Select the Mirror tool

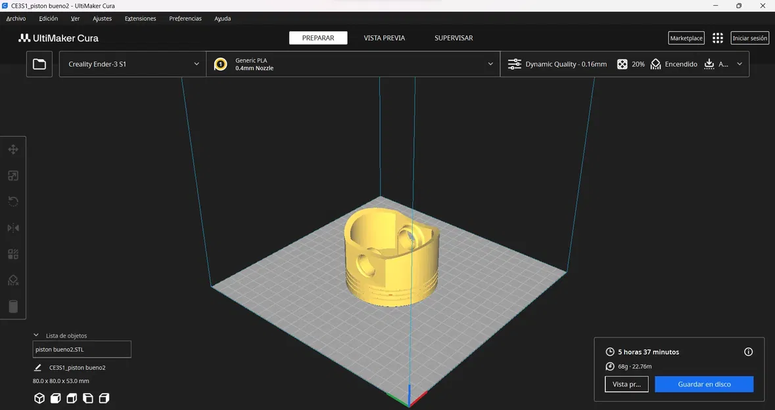(12, 228)
